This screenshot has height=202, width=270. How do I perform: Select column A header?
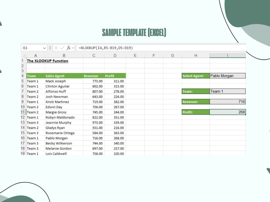(35, 55)
